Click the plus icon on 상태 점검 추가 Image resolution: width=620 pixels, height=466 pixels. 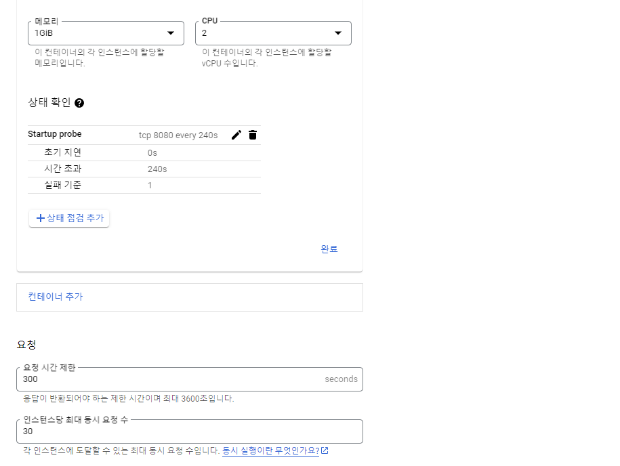pos(41,218)
